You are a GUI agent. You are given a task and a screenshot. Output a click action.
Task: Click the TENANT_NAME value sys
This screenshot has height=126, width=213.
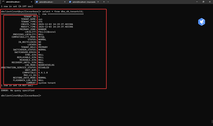point(40,19)
